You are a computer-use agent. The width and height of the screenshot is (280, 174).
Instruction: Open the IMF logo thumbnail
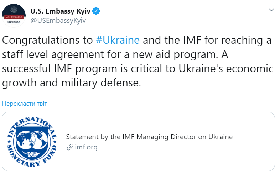(31, 142)
